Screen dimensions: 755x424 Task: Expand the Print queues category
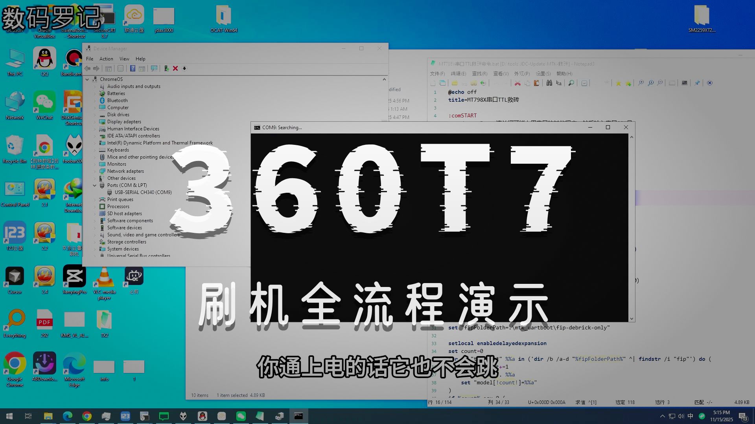pos(95,199)
